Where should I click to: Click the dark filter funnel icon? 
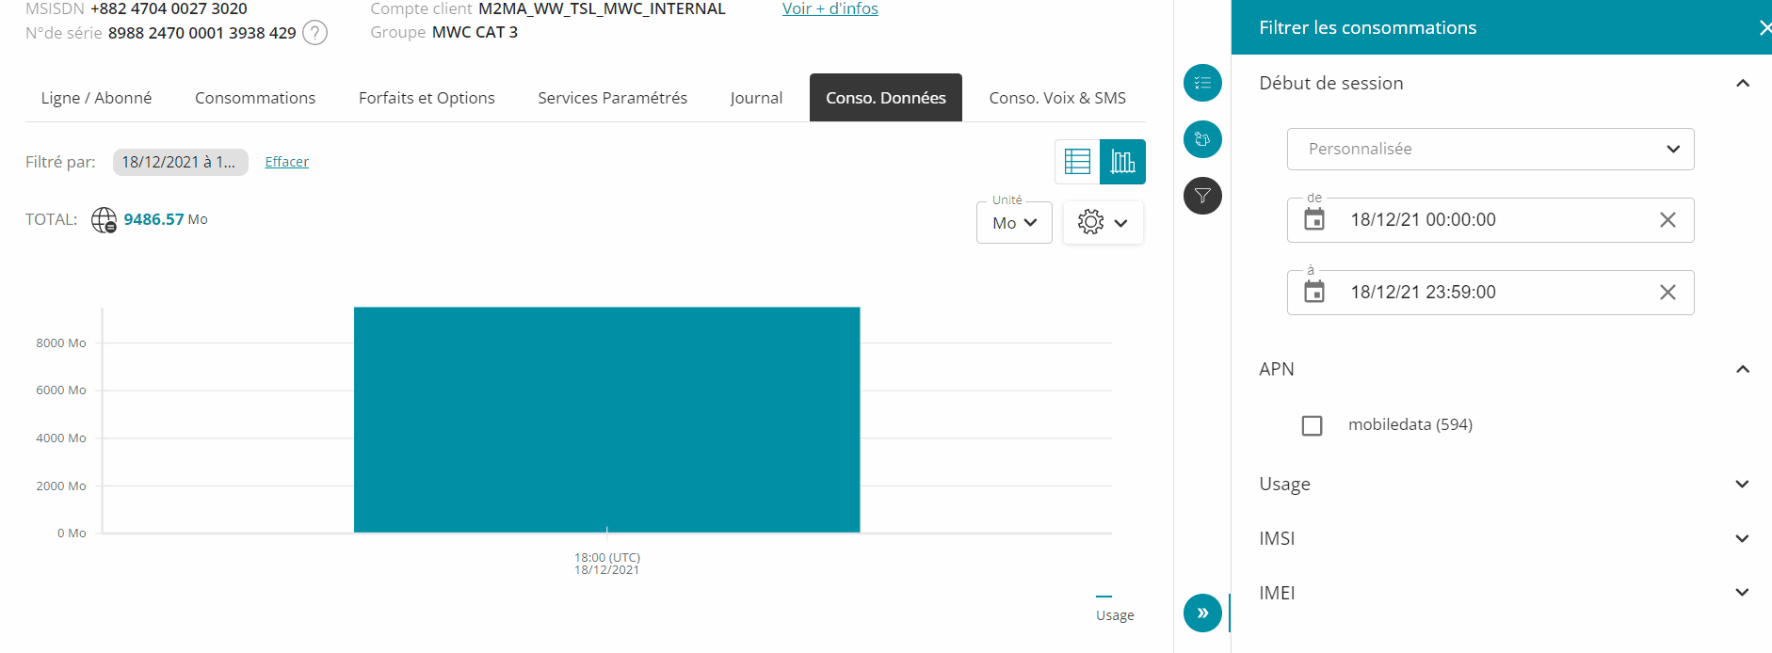1202,196
